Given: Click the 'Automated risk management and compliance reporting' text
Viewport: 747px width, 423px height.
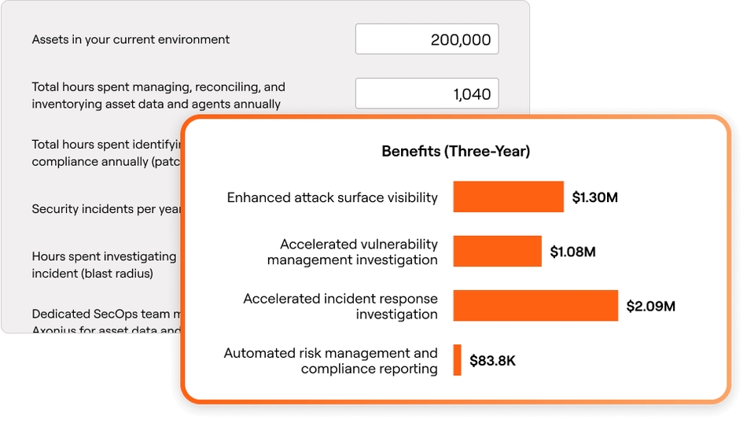Looking at the screenshot, I should 330,361.
